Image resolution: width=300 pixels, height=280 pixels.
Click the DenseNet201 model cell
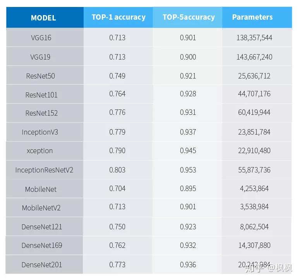click(42, 265)
